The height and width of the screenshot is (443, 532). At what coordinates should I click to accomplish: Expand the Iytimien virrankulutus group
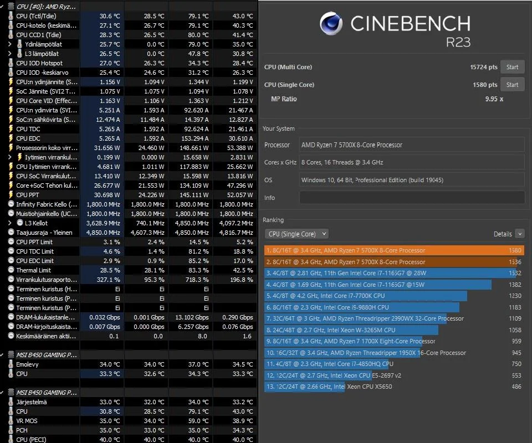10,157
